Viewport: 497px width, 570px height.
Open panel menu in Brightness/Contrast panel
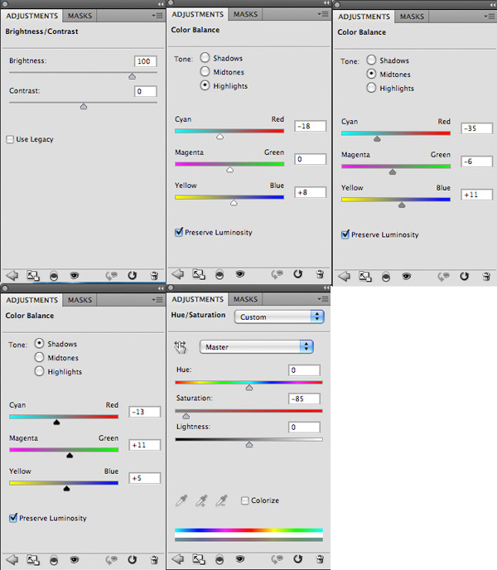pyautogui.click(x=157, y=16)
